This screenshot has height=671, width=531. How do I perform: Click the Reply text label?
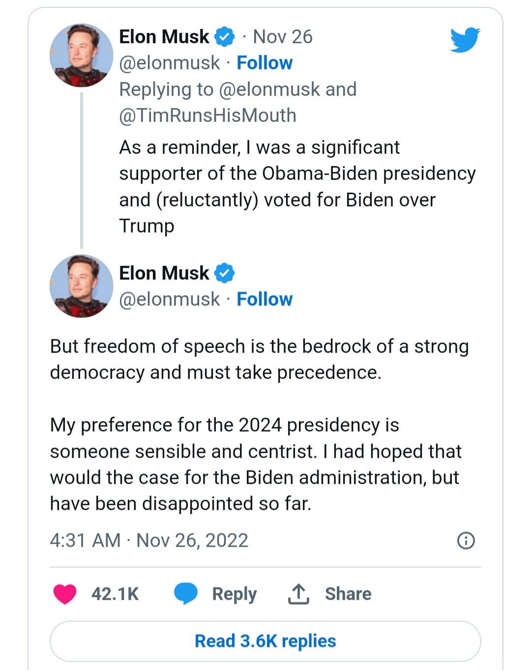(234, 594)
